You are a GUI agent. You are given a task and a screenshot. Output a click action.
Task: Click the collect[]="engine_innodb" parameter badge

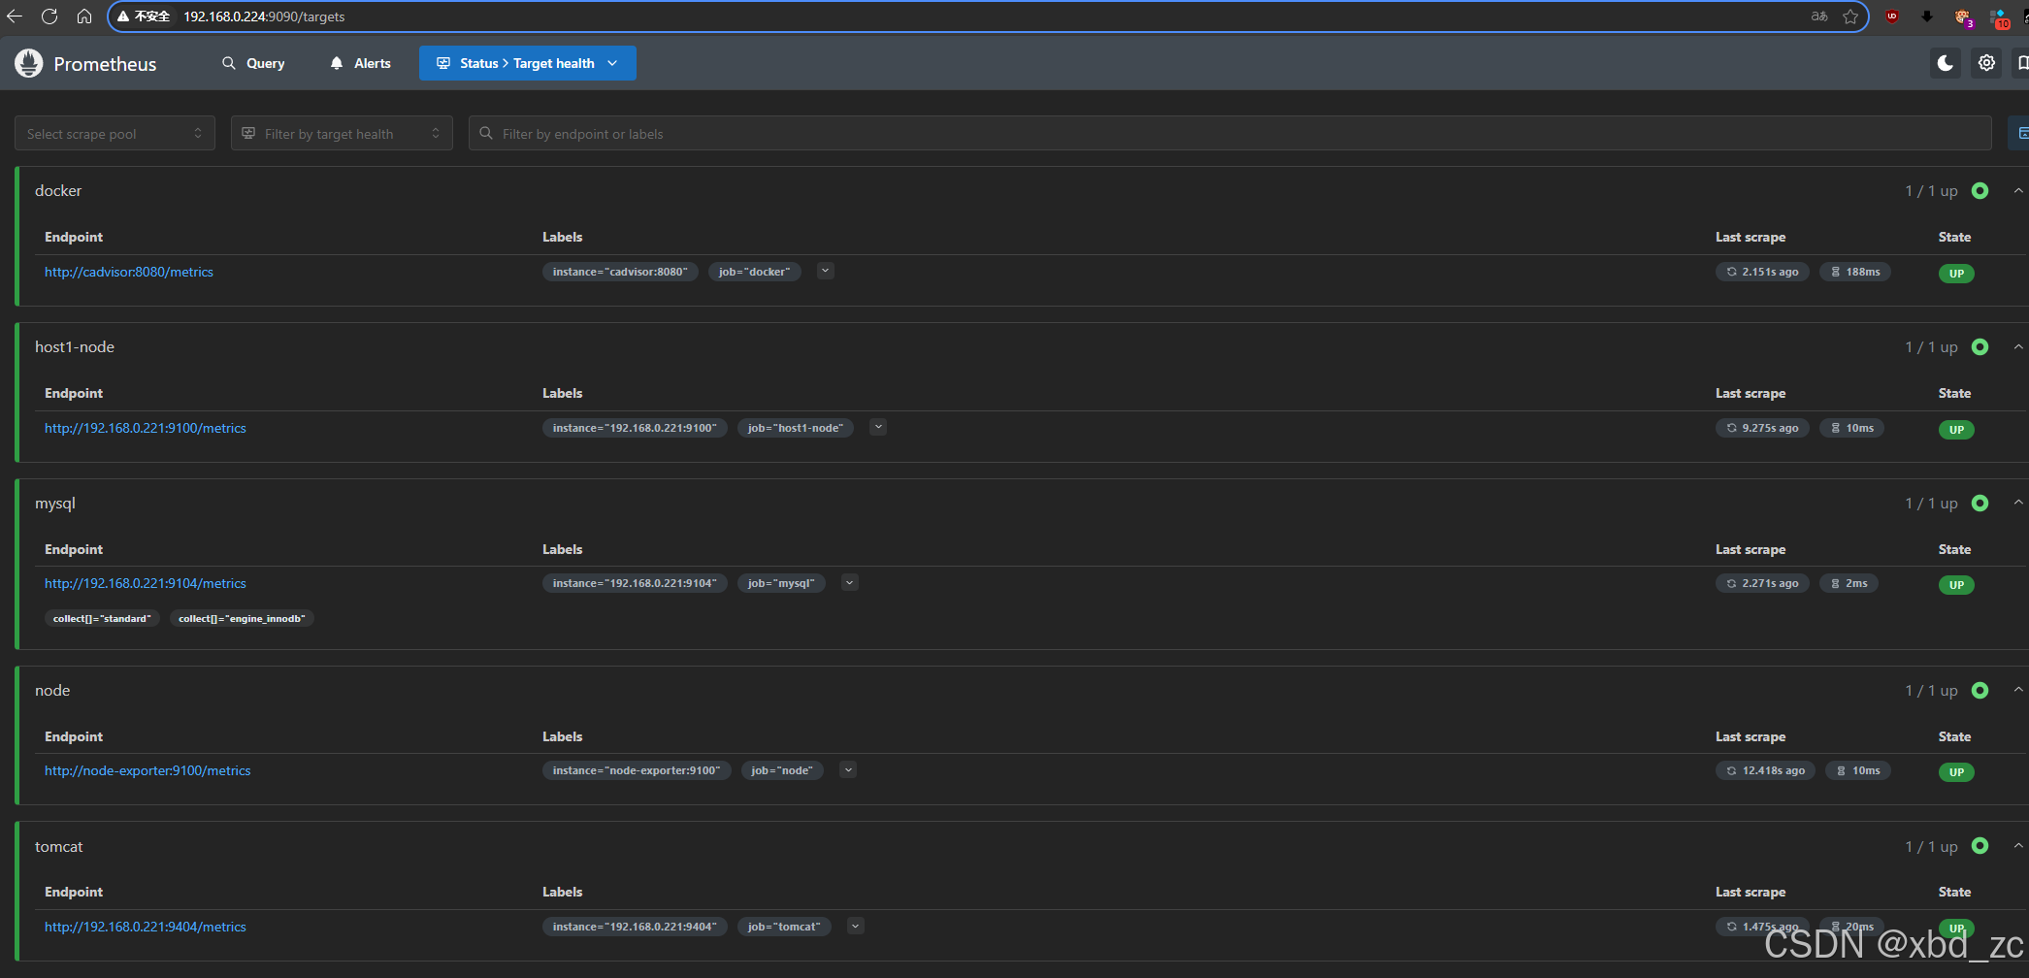click(242, 618)
